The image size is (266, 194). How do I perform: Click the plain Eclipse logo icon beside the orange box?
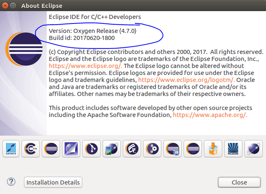click(x=193, y=149)
